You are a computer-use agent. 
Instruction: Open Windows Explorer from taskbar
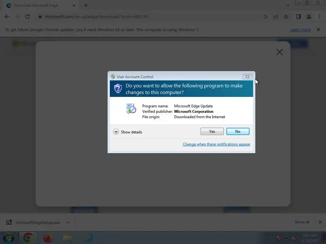pos(68,238)
